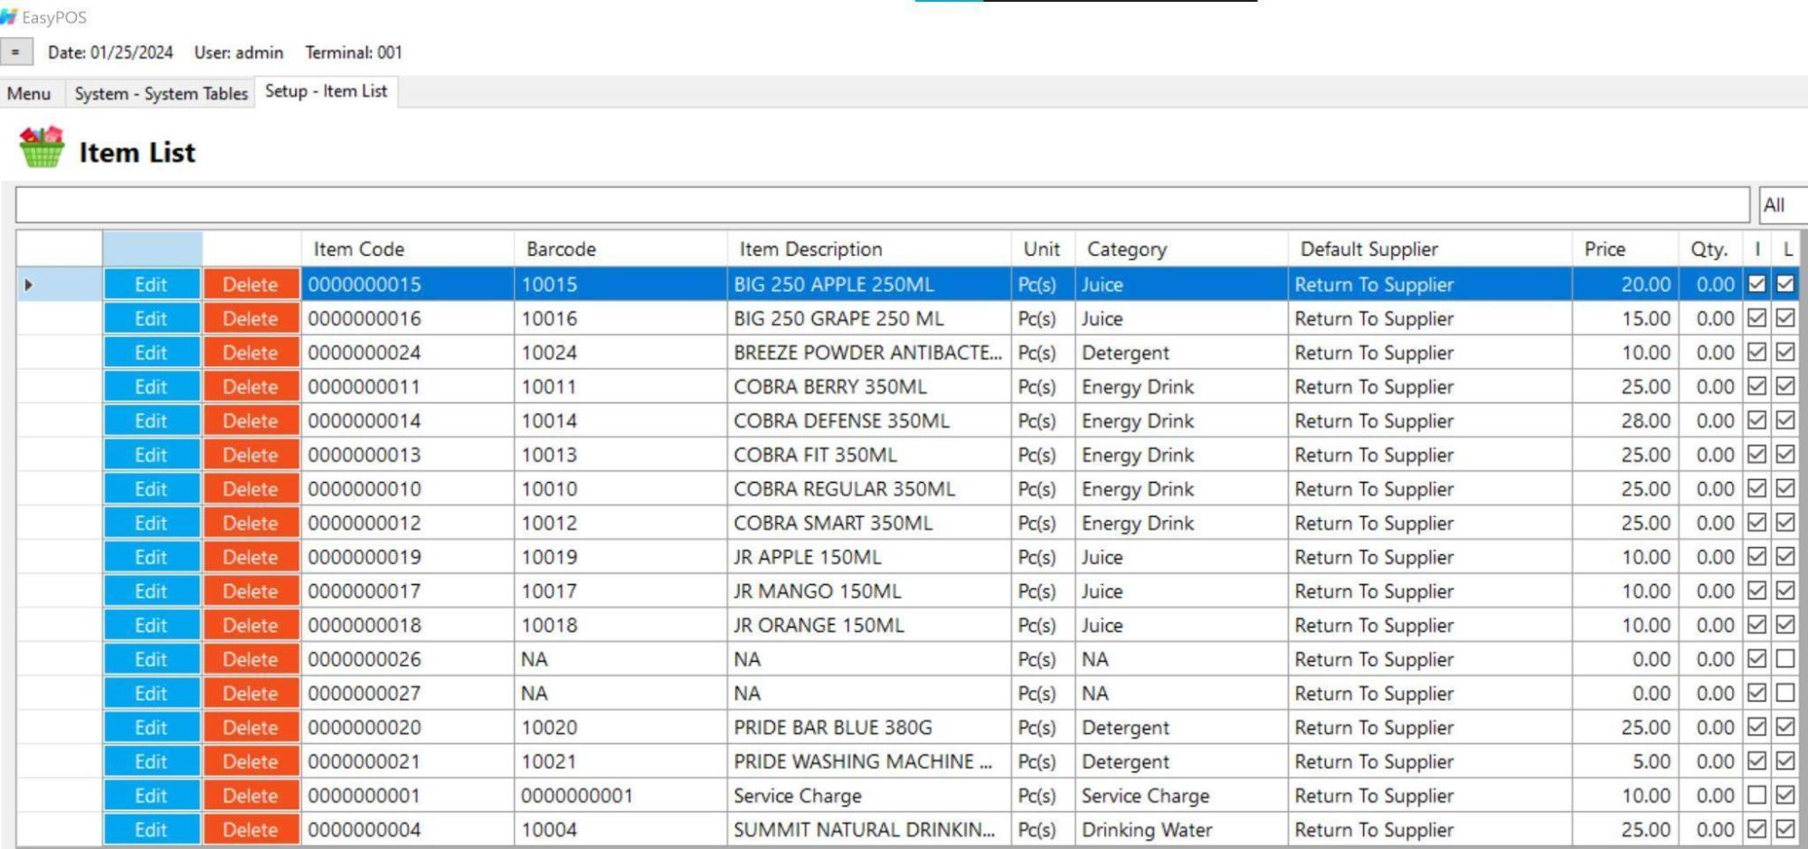Select barcode 10024 cell
The height and width of the screenshot is (849, 1808).
pyautogui.click(x=620, y=353)
